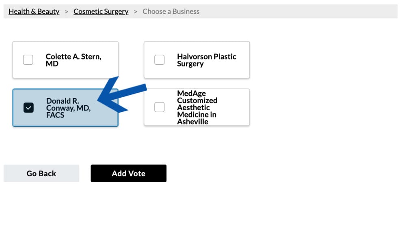Image resolution: width=406 pixels, height=243 pixels.
Task: Click the MedAge Customized Aesthetic Medicine label
Action: (197, 107)
